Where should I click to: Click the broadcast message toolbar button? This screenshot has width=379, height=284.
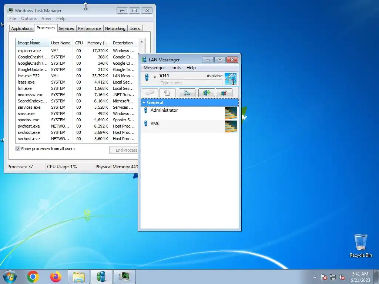(x=187, y=93)
